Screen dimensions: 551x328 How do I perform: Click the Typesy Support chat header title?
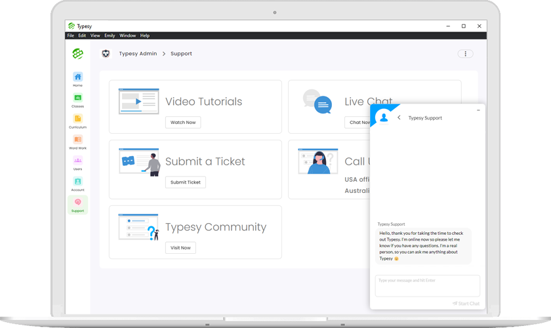[x=425, y=118]
